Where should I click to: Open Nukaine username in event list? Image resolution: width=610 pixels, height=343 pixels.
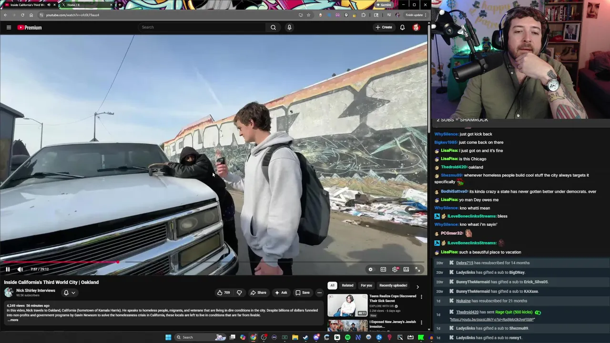[463, 301]
